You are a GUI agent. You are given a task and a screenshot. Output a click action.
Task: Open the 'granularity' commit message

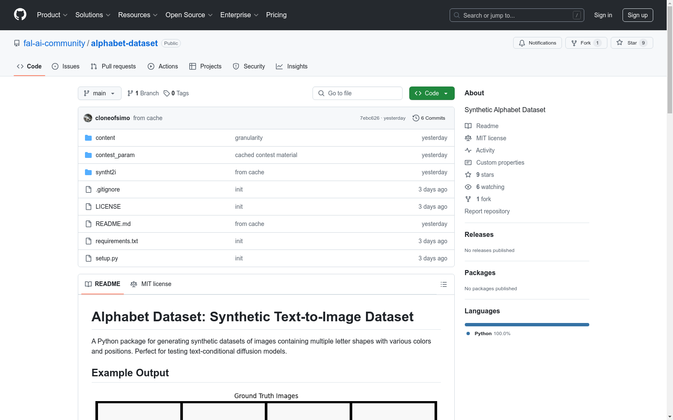point(249,138)
